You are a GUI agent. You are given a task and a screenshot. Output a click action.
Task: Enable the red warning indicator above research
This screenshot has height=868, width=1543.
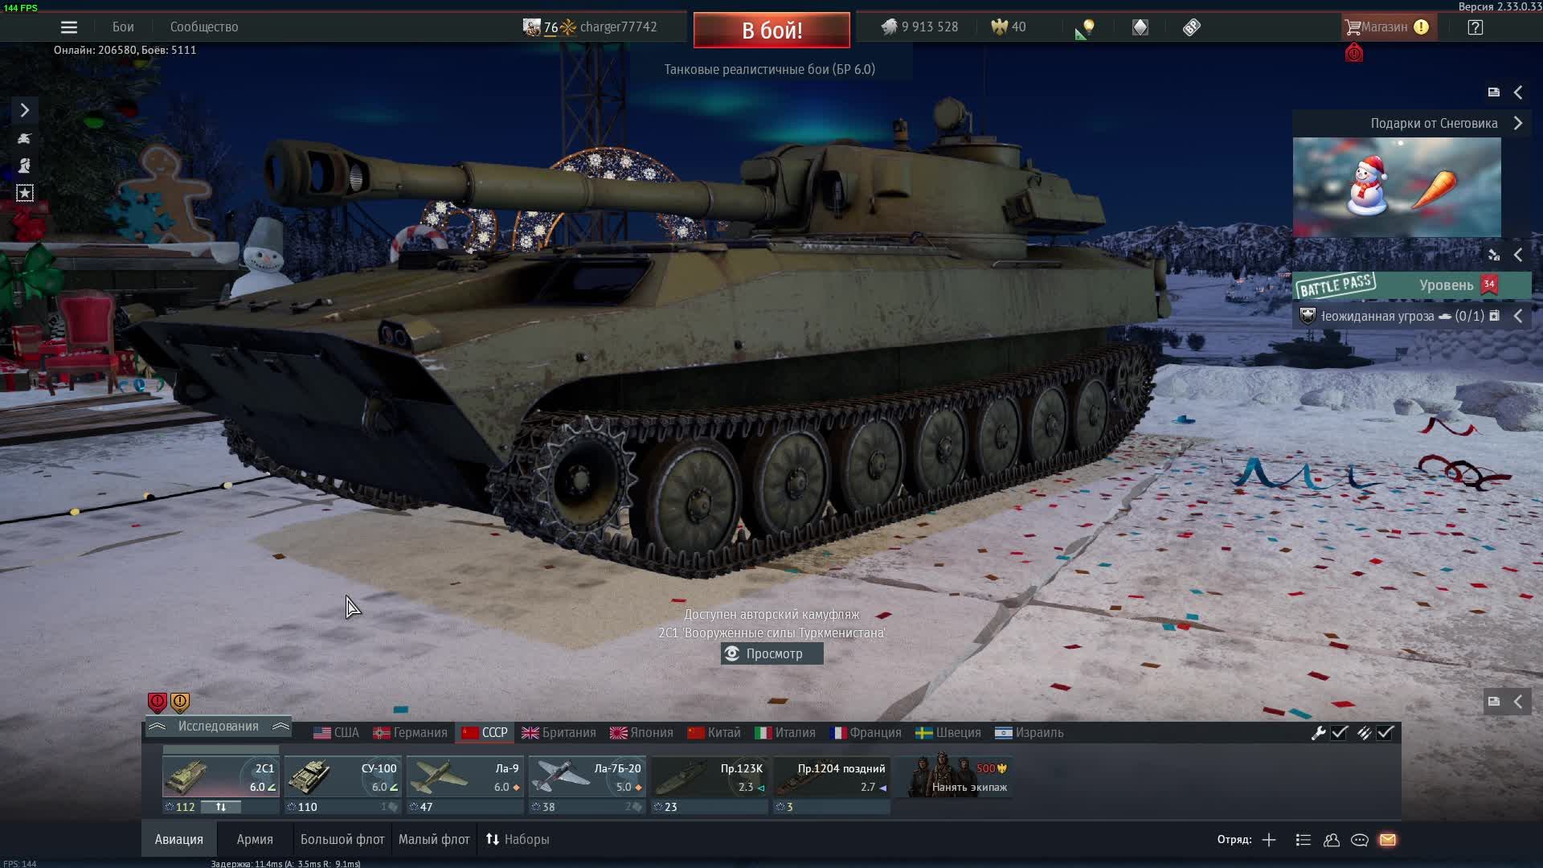point(158,702)
